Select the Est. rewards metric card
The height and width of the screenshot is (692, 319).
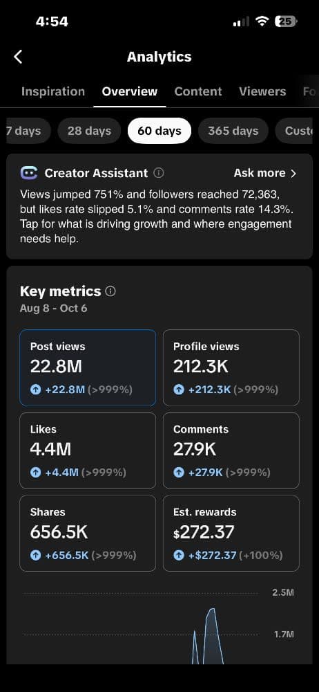(x=231, y=533)
